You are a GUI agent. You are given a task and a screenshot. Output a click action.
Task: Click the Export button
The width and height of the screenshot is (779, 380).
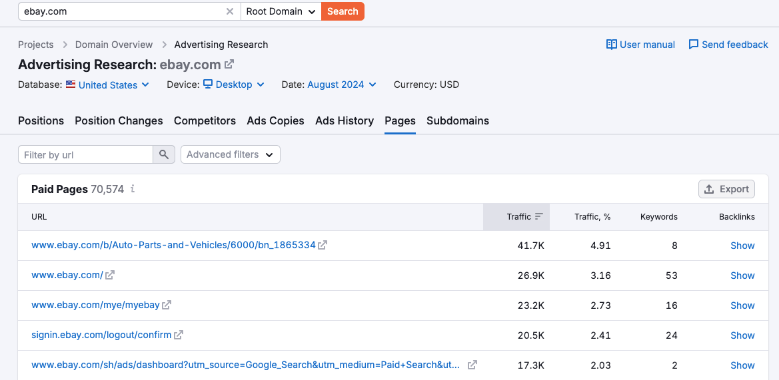pos(726,189)
